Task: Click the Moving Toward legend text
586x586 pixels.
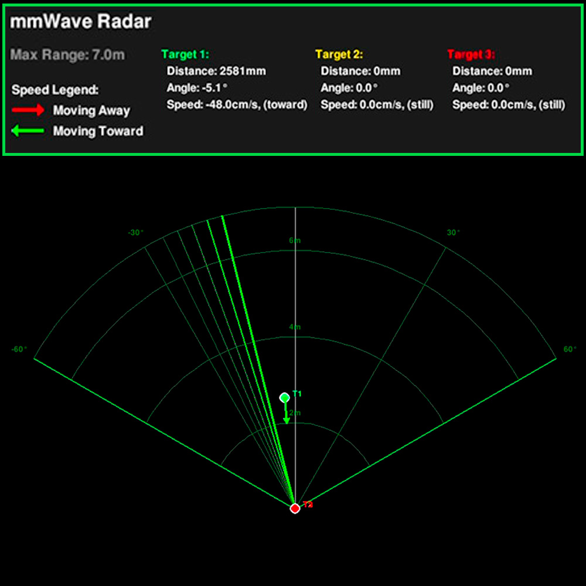Action: tap(98, 131)
